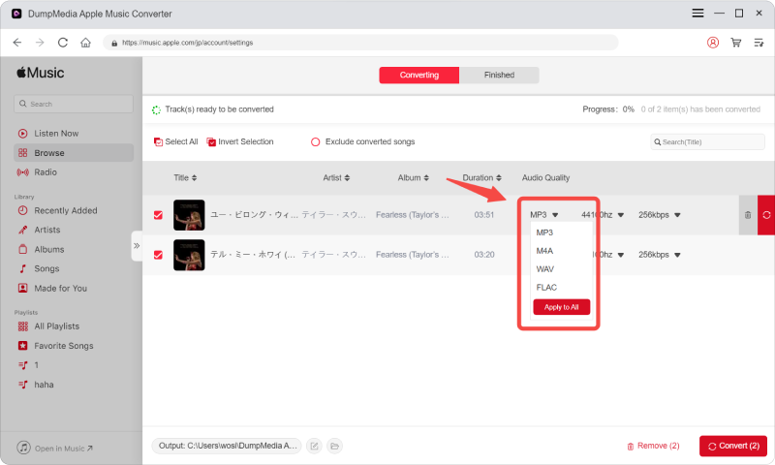
Task: Click the Convert (2) button
Action: click(x=733, y=446)
